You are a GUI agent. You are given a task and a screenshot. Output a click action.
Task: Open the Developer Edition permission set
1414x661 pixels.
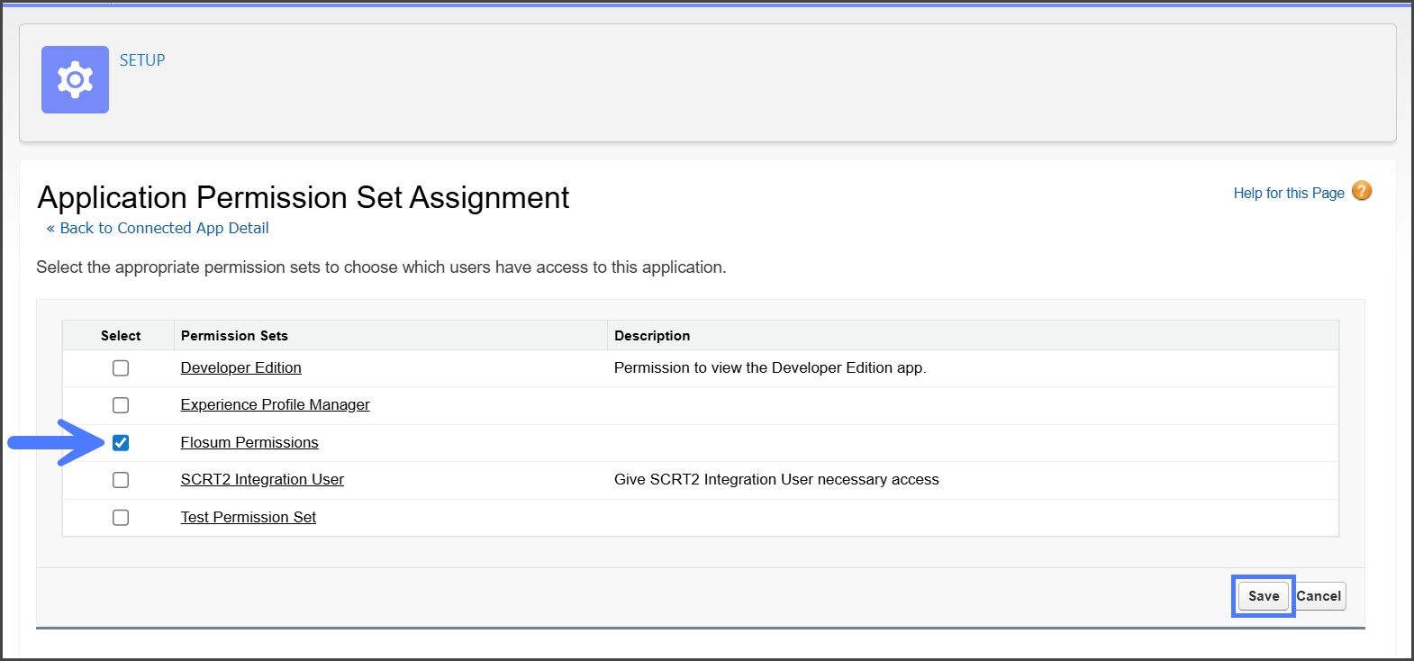point(240,367)
